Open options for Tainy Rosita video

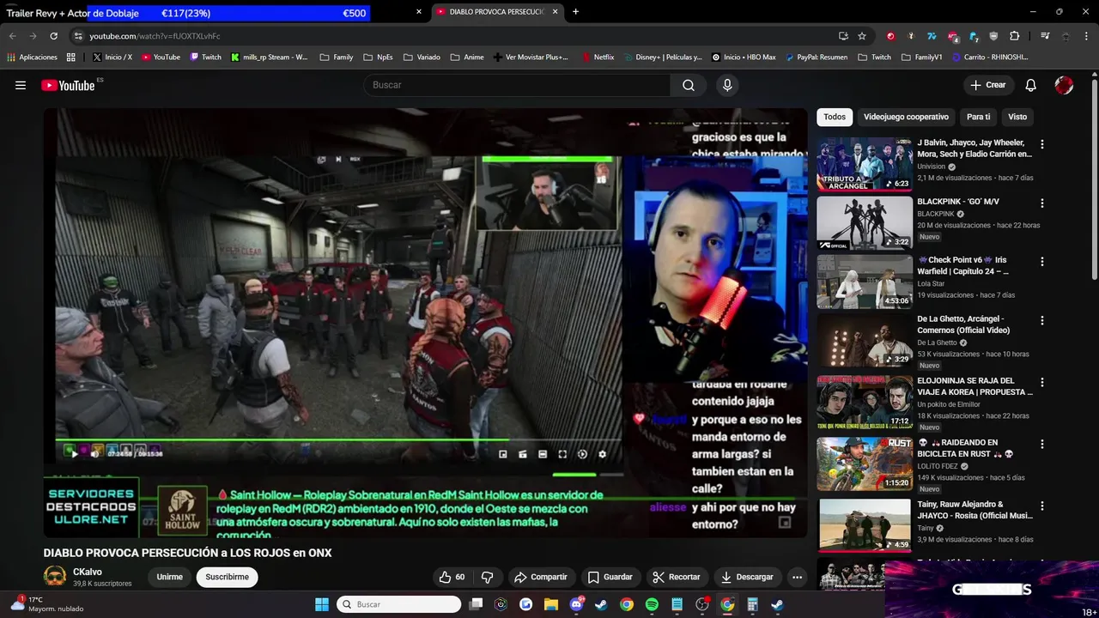pos(1041,506)
